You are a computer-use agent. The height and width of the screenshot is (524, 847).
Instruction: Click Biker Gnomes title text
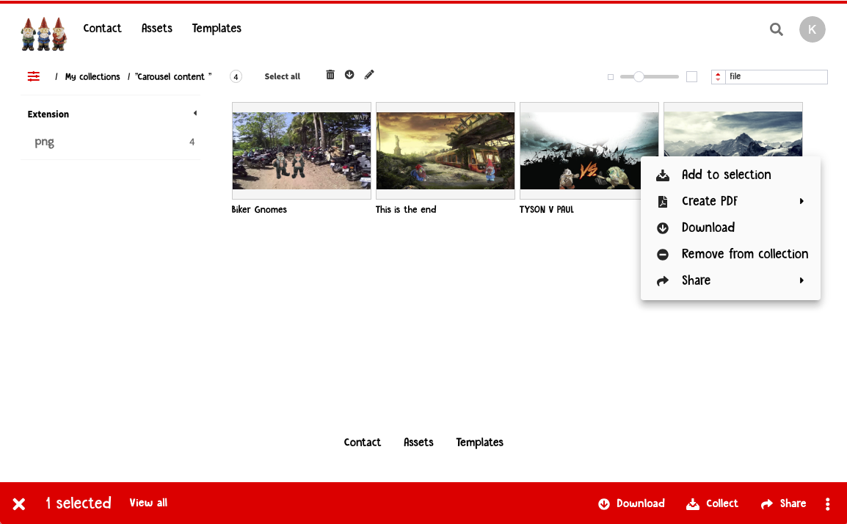(259, 210)
